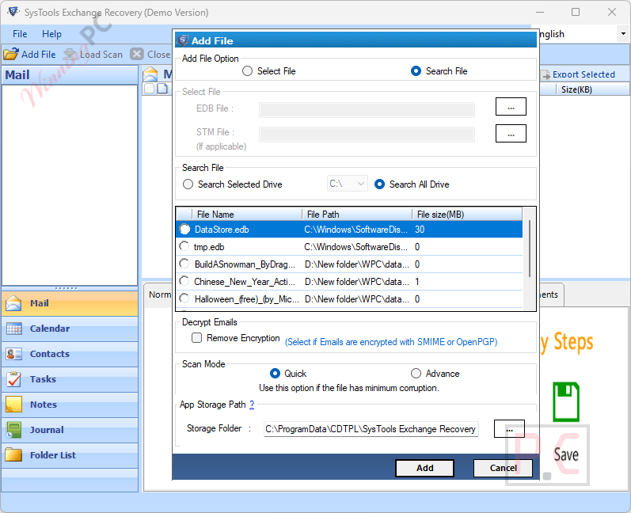Select the Search All Drive radio button
631x513 pixels.
[379, 184]
